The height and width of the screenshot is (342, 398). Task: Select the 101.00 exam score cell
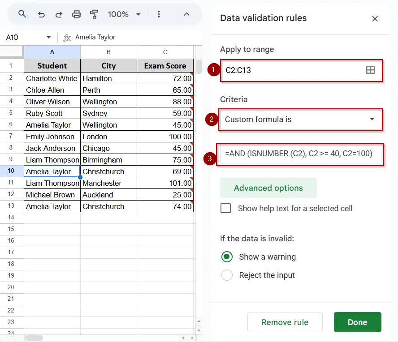pyautogui.click(x=165, y=183)
